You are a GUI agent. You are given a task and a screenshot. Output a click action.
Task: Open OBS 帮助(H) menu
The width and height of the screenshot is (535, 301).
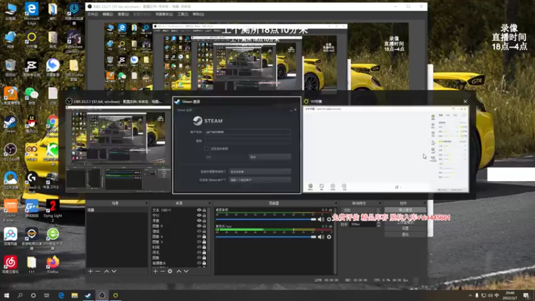tap(198, 14)
